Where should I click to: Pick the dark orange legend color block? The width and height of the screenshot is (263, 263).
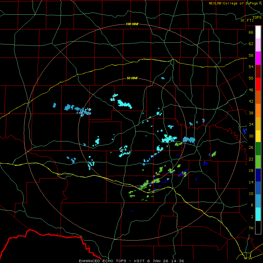[258, 97]
